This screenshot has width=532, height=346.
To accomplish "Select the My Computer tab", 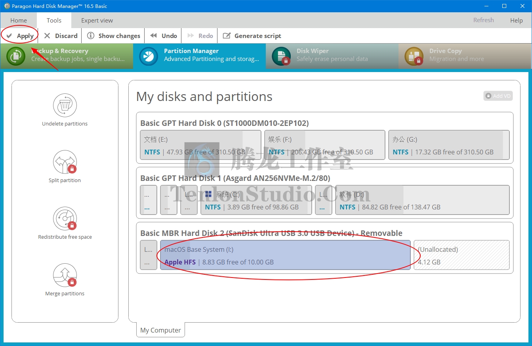I will click(x=160, y=330).
